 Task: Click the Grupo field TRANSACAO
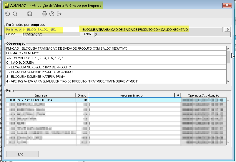51,34
